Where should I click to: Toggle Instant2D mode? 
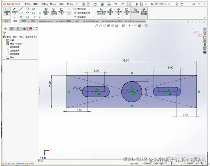(135, 10)
